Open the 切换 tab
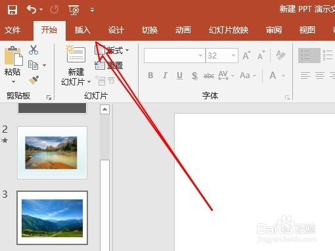The width and height of the screenshot is (335, 251). (x=150, y=30)
